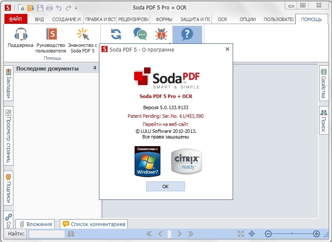This screenshot has height=242, width=332.
Task: Open the Просмотр страниц side panel
Action: point(9,136)
